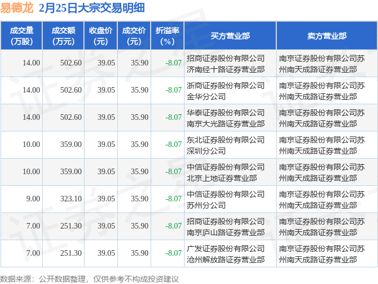Click 39.05 closing price in 北京上地 row
The image size is (378, 284).
[x=106, y=172]
